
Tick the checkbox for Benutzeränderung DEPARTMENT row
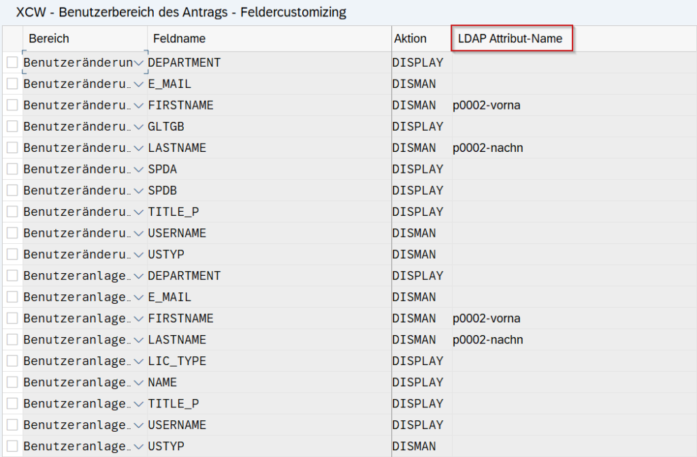tap(12, 62)
